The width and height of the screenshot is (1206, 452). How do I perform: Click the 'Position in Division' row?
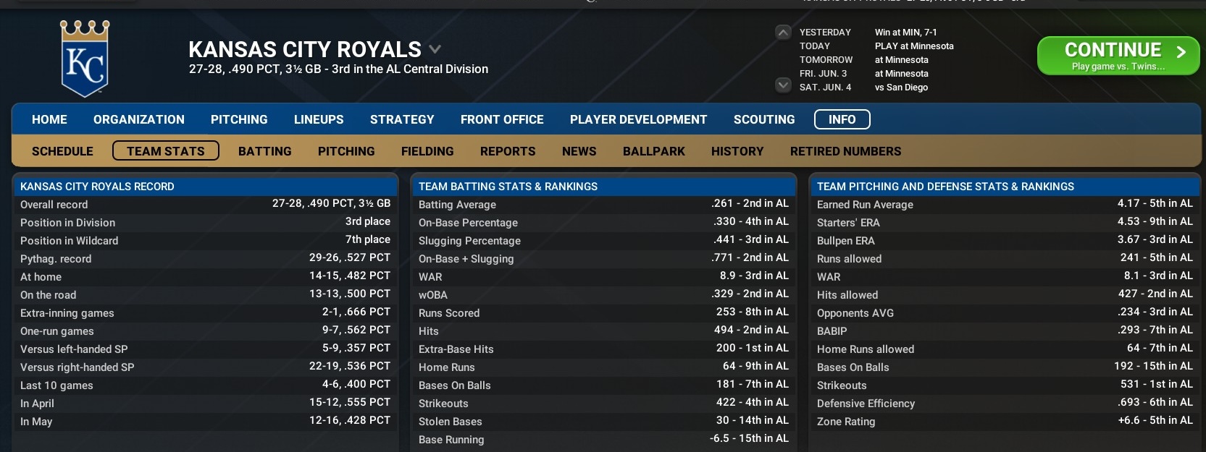pos(206,222)
